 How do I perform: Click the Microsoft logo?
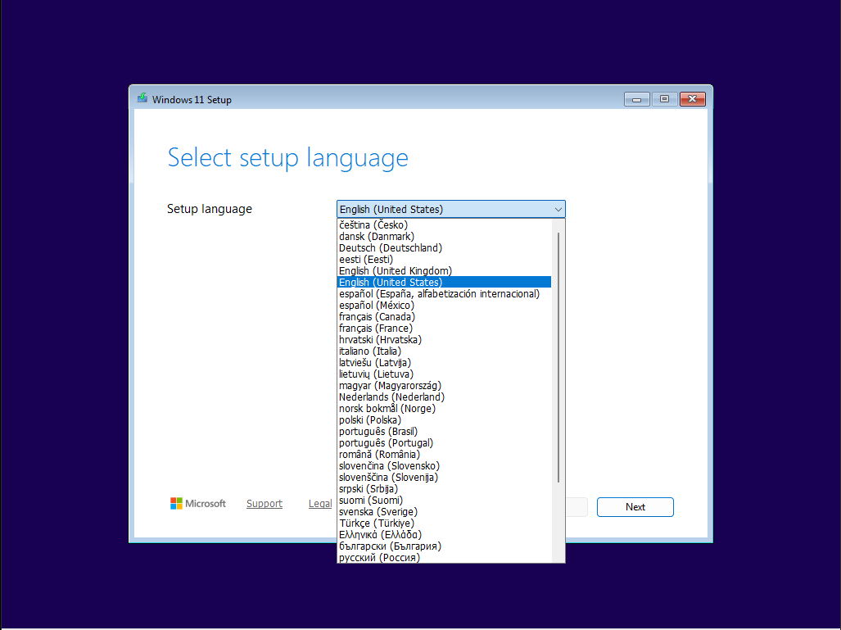point(198,503)
